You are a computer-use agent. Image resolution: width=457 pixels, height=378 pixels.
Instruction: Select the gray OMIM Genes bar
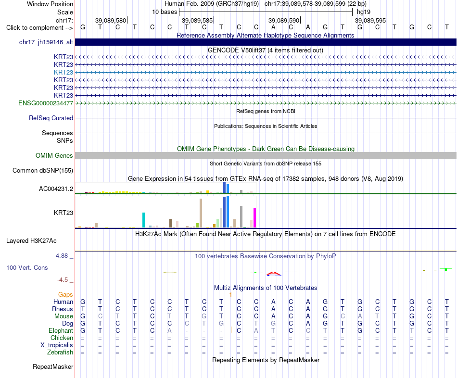tap(266, 156)
